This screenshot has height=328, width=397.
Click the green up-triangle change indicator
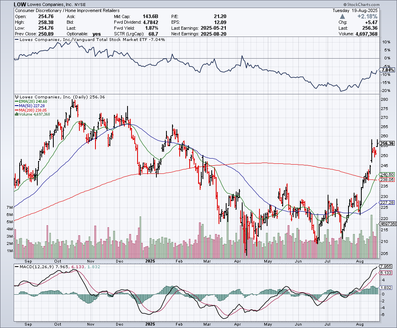pyautogui.click(x=342, y=16)
